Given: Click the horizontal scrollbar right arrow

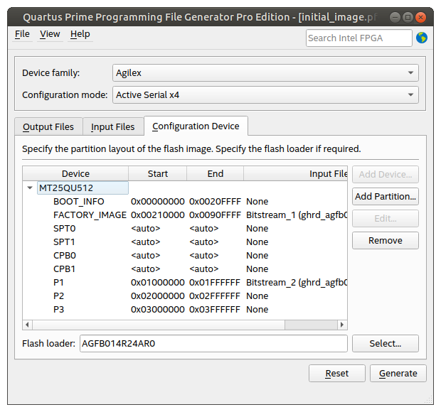Looking at the screenshot, I should [x=342, y=325].
